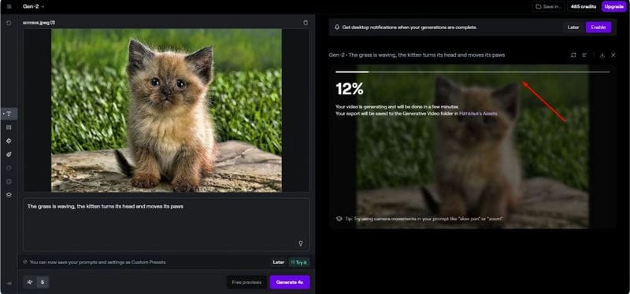Click the generation progress bar
The width and height of the screenshot is (630, 294).
(x=472, y=72)
